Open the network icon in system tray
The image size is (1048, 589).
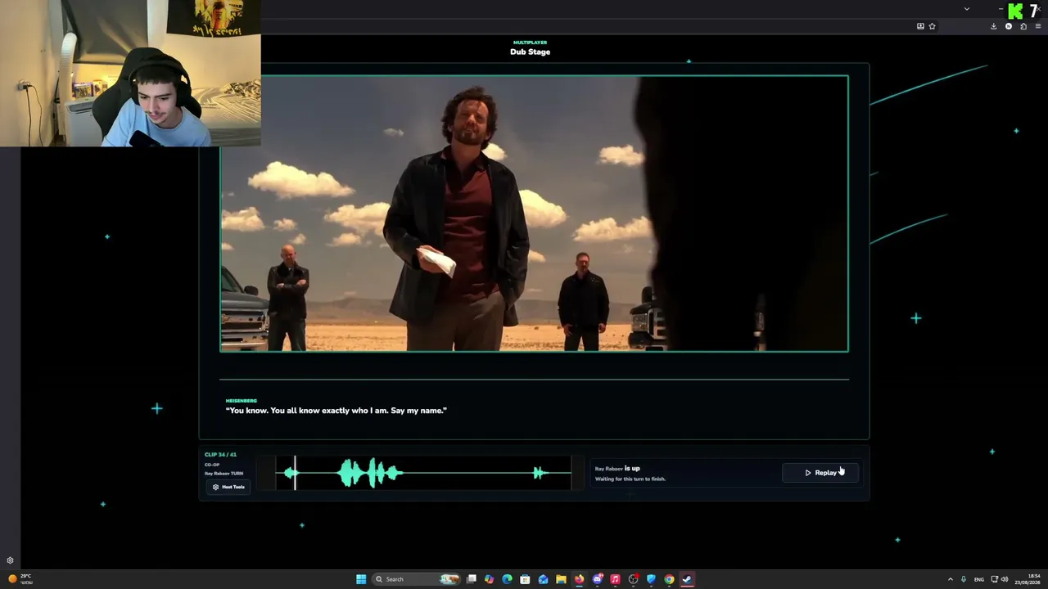tap(994, 579)
